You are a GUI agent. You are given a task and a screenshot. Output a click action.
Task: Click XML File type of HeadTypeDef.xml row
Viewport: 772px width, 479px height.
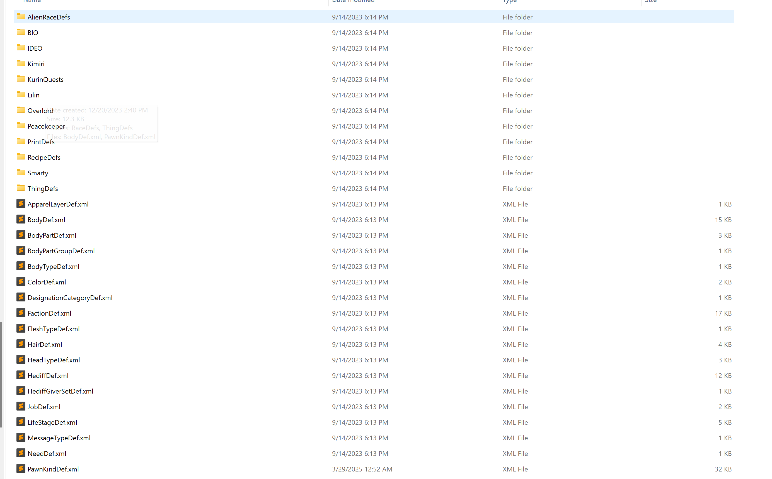515,360
